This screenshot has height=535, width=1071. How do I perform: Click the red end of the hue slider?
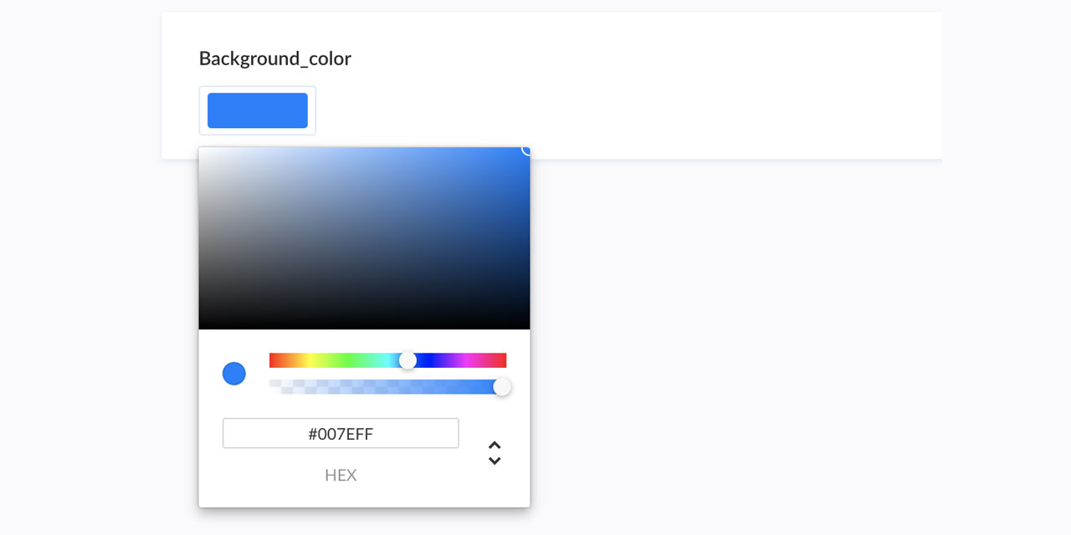[274, 359]
